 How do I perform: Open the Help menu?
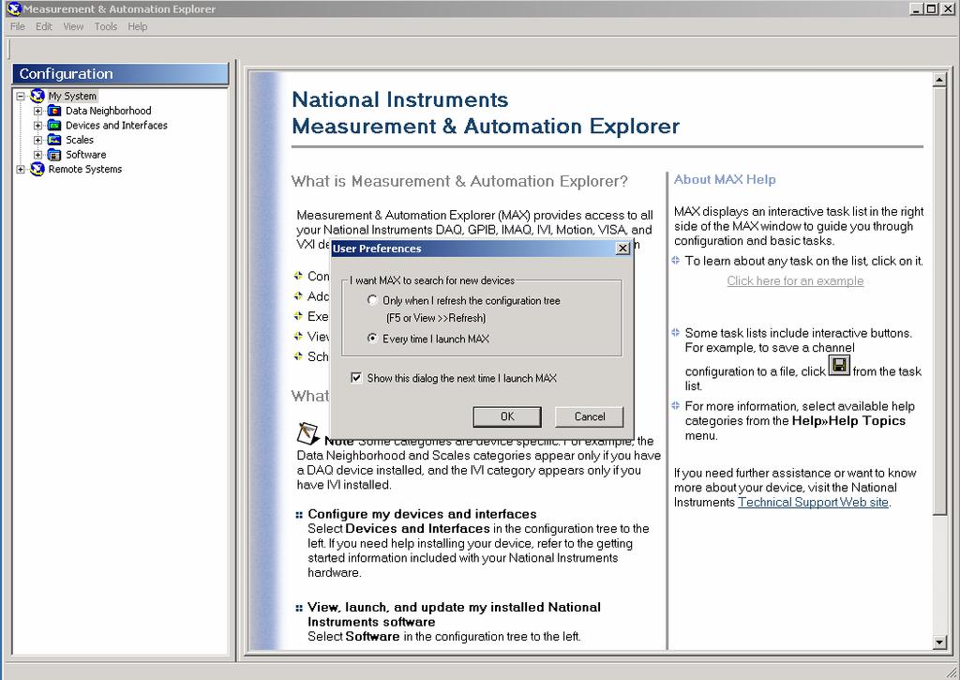pyautogui.click(x=138, y=26)
